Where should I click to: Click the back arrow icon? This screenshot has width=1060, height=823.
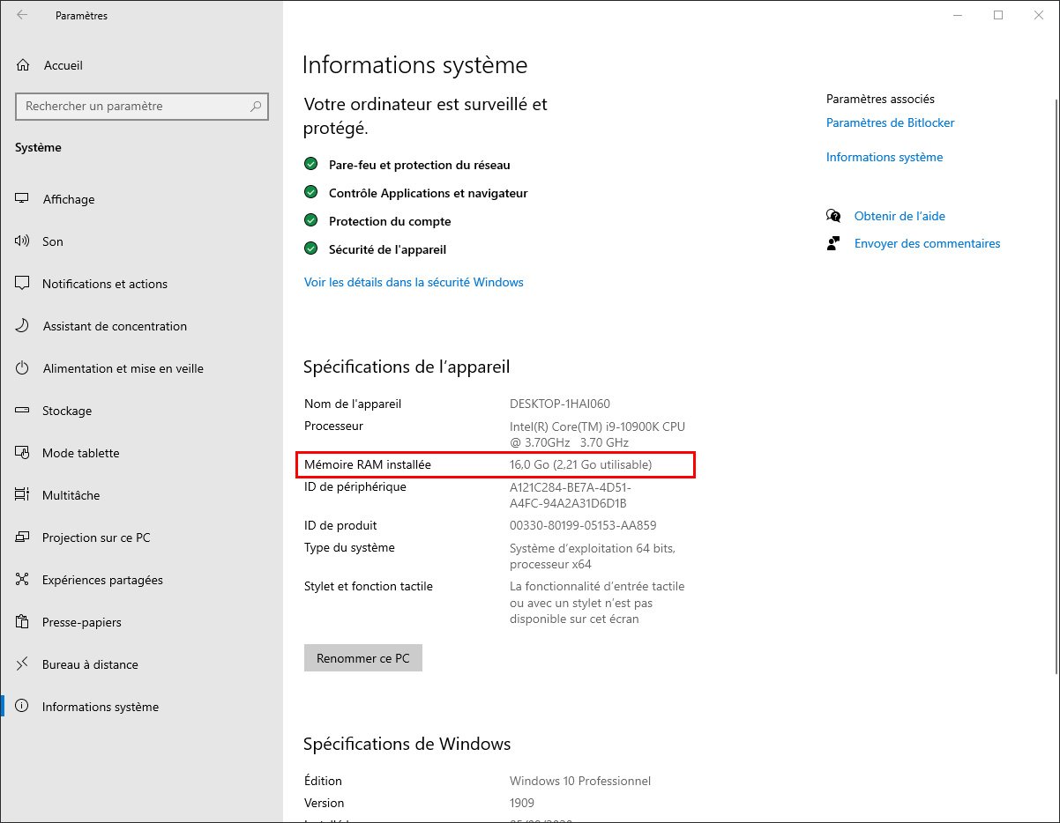pos(22,15)
